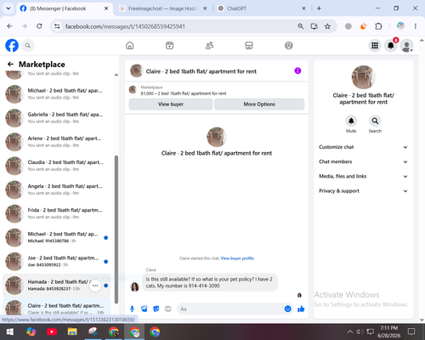Expand Chat members section

pyautogui.click(x=363, y=161)
